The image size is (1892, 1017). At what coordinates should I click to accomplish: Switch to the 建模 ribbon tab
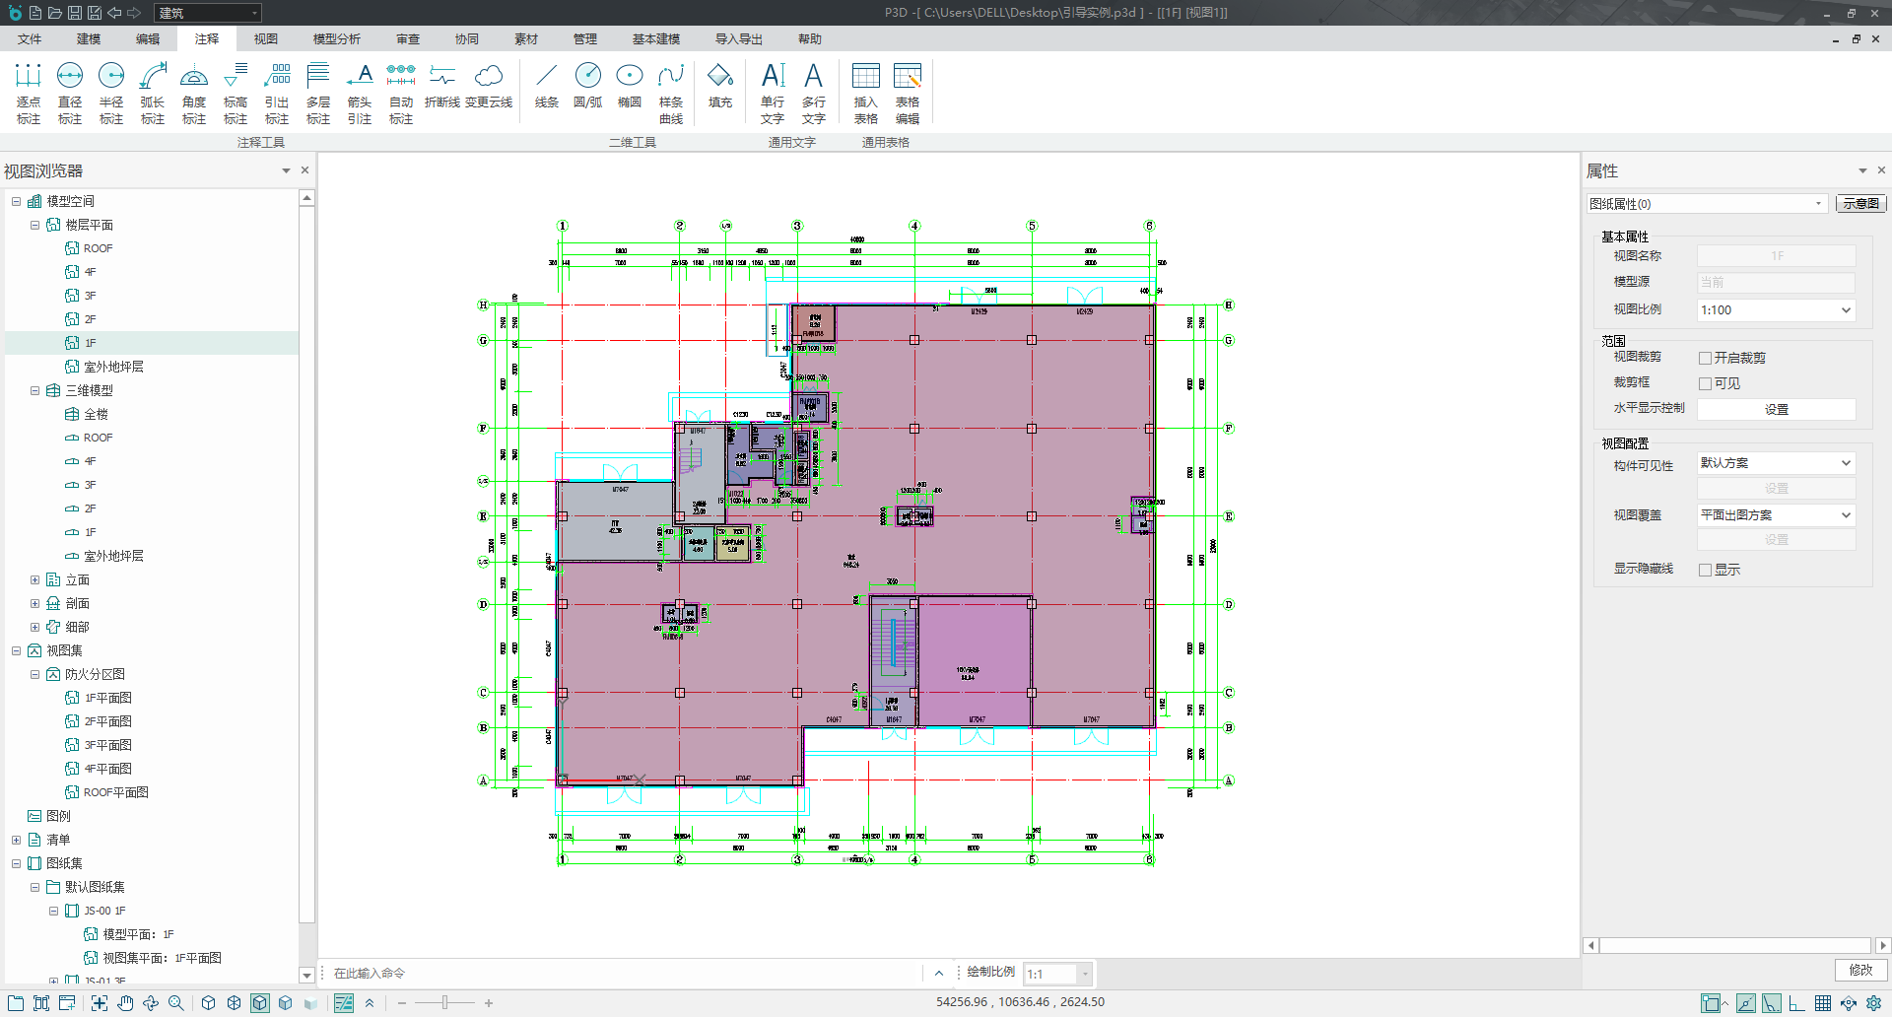coord(89,39)
